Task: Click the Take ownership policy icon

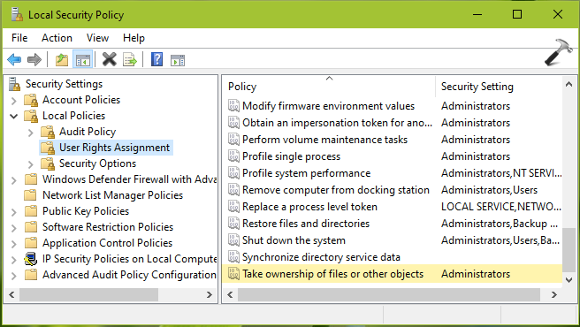Action: pyautogui.click(x=233, y=274)
